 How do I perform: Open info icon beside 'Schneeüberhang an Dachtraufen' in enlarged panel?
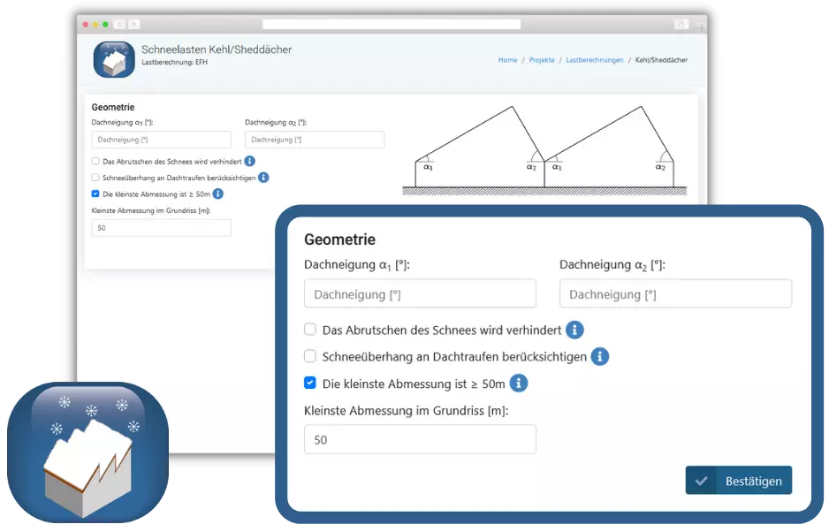click(600, 356)
